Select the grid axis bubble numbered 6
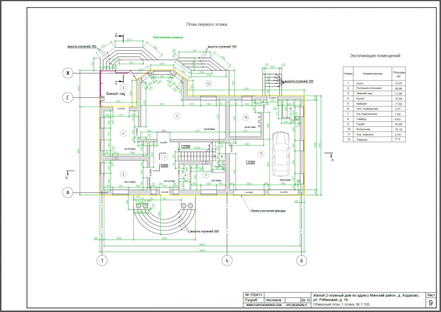 302,261
